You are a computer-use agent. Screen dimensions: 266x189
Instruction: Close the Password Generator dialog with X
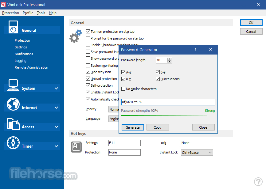tap(210, 50)
